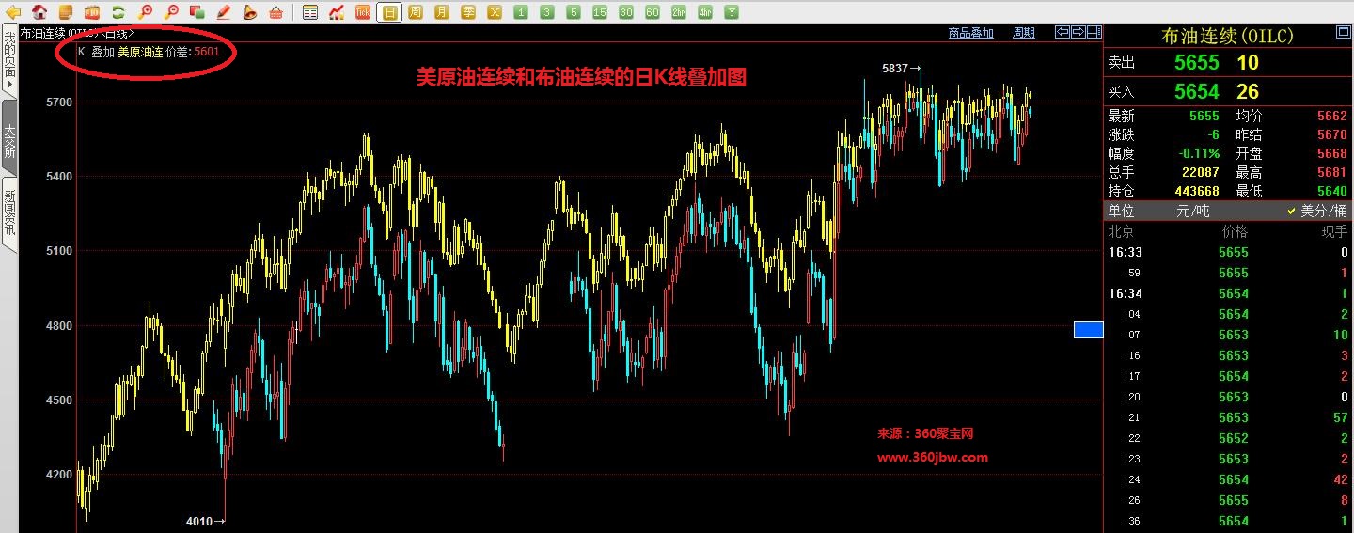Open the 新闻资讯 side tab
This screenshot has width=1354, height=533.
click(8, 213)
